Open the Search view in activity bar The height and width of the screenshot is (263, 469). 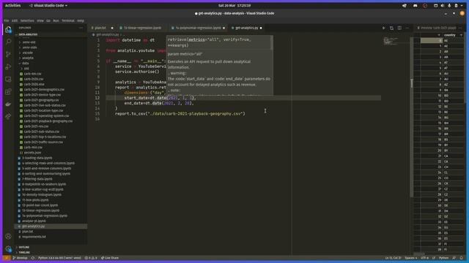(x=8, y=42)
